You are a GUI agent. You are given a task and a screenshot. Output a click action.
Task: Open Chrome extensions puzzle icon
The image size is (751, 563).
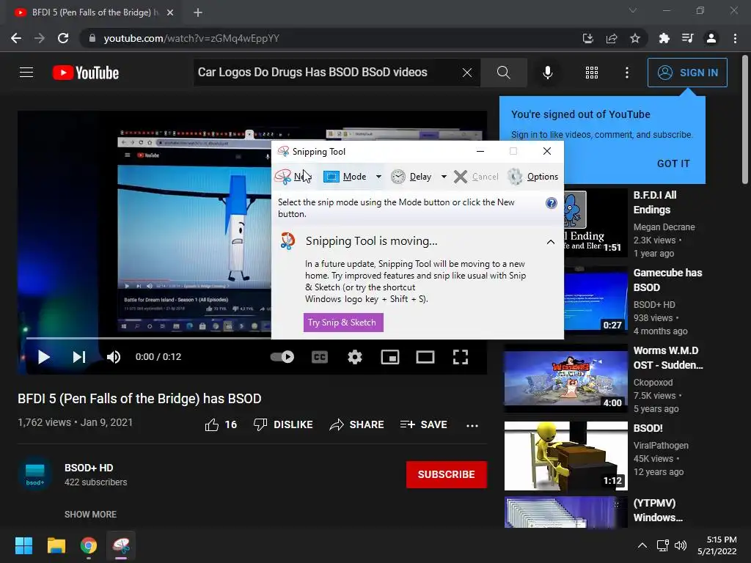coord(664,38)
